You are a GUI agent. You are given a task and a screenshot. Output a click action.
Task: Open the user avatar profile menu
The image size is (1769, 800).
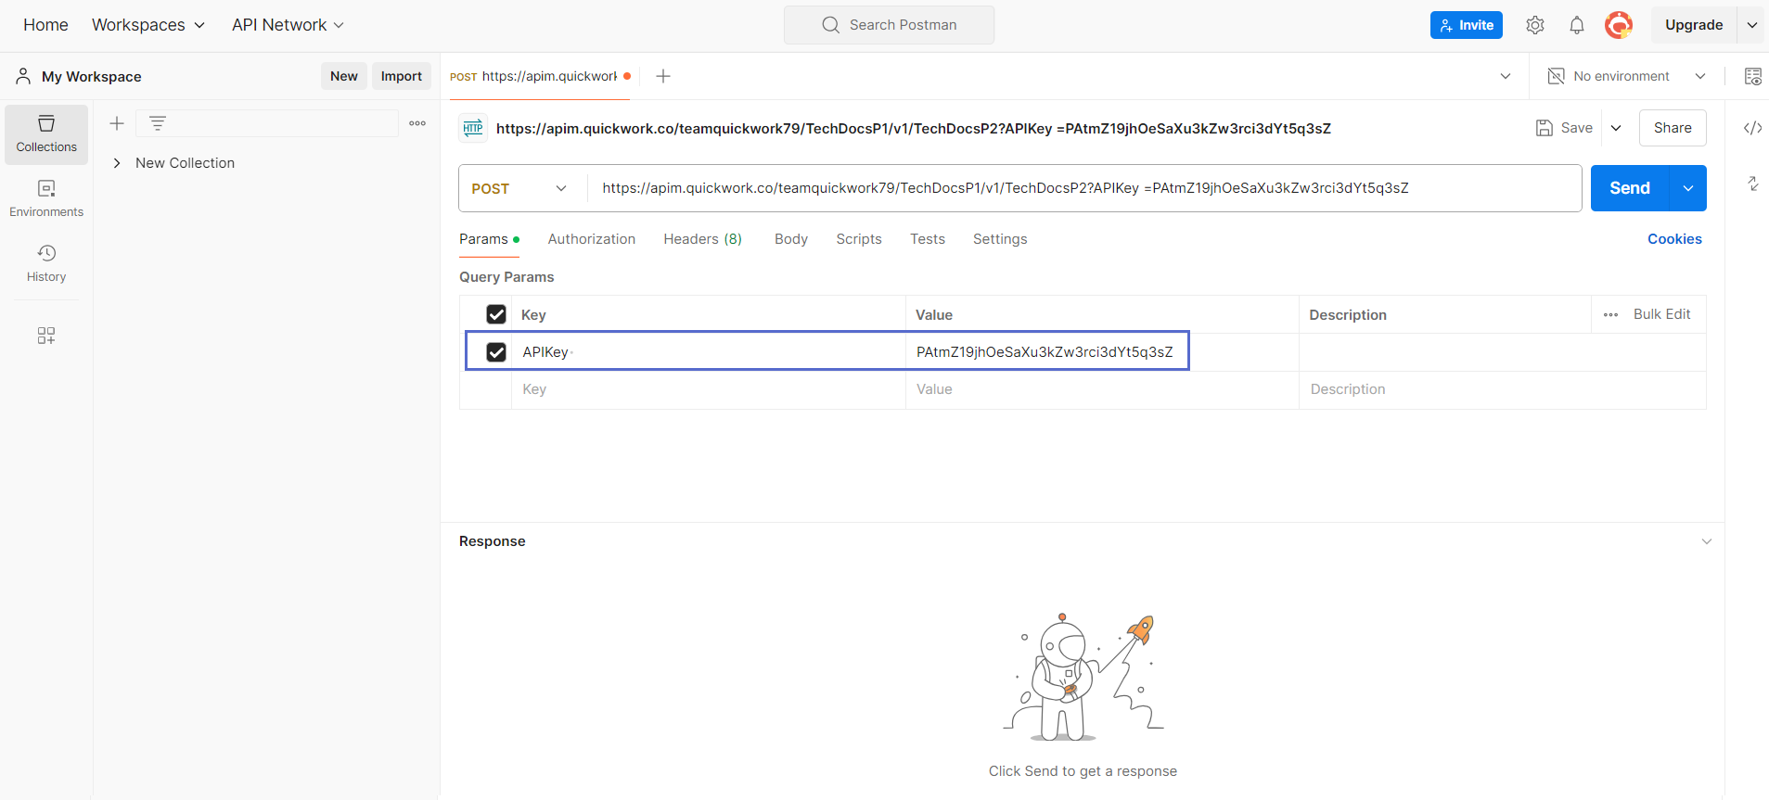pyautogui.click(x=1619, y=25)
